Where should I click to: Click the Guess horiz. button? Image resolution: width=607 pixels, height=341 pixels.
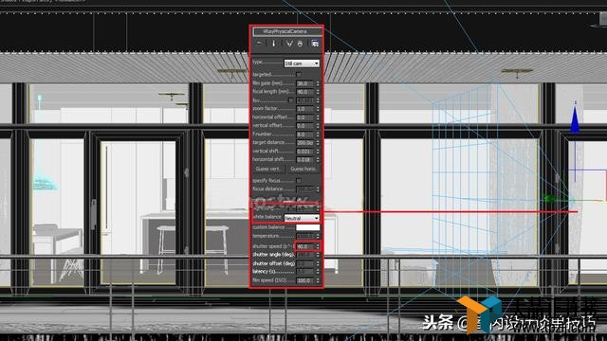303,169
